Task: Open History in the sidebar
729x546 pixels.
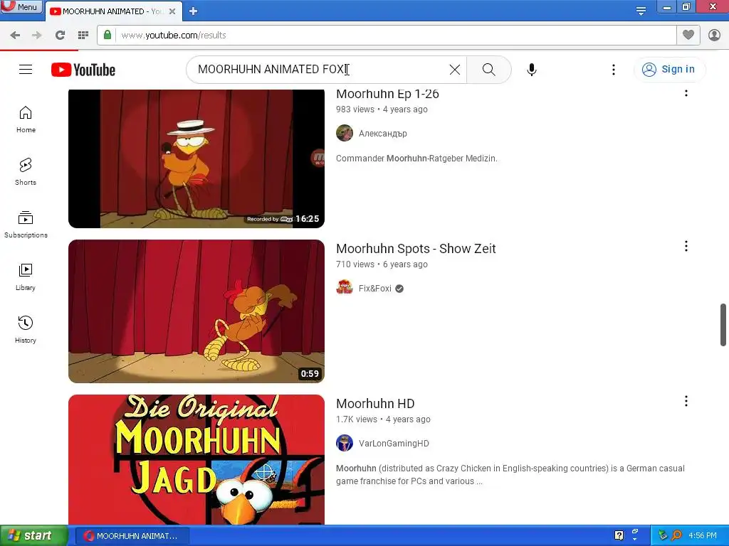Action: click(x=26, y=330)
